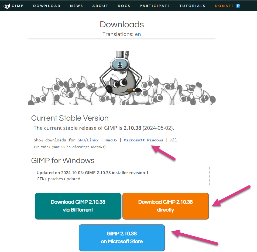
Task: Open the Tutorials menu item
Action: (192, 6)
